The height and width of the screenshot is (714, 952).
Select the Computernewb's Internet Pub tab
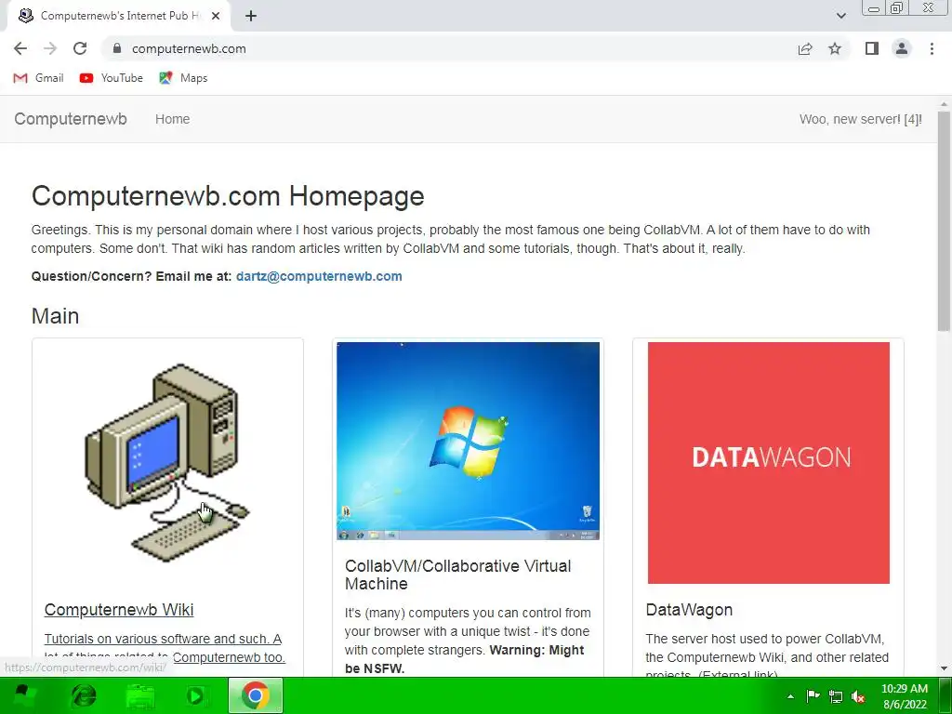click(x=119, y=16)
